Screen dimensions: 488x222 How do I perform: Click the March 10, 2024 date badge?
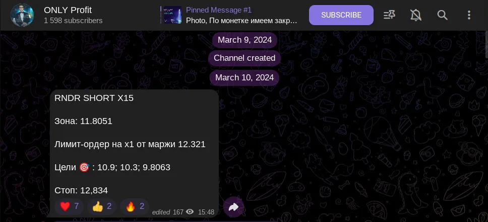coord(245,77)
